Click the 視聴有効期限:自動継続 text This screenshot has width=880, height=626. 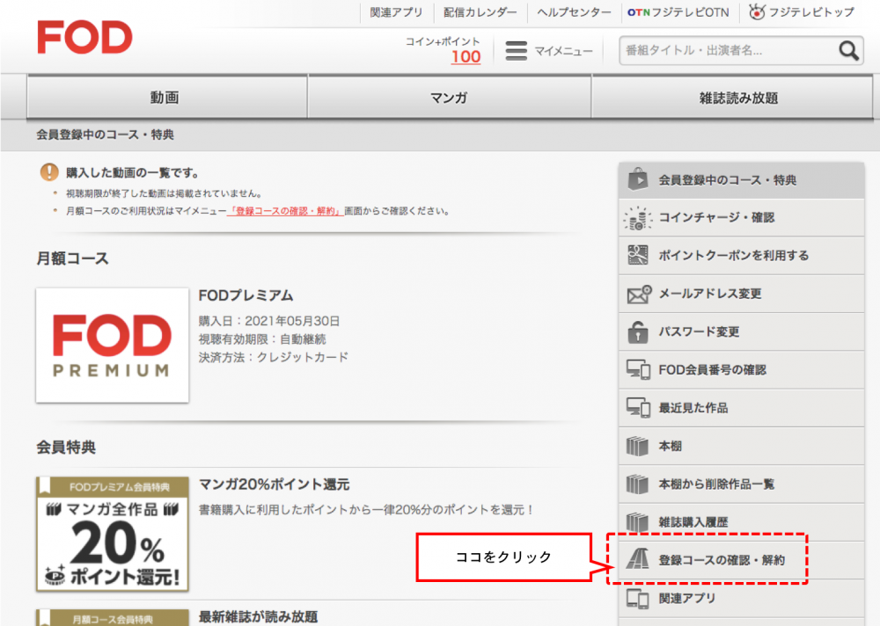point(262,338)
